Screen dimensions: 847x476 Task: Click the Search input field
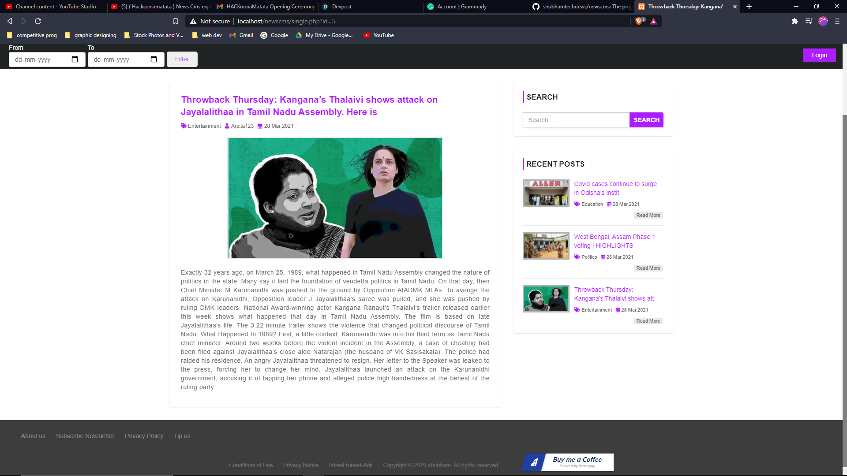pyautogui.click(x=576, y=120)
